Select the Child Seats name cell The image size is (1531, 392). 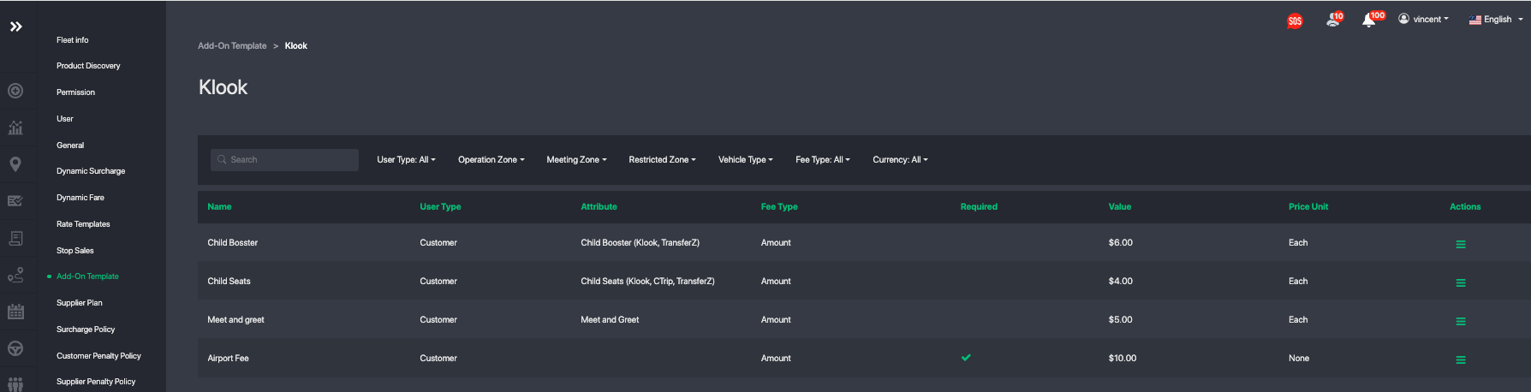click(x=229, y=281)
